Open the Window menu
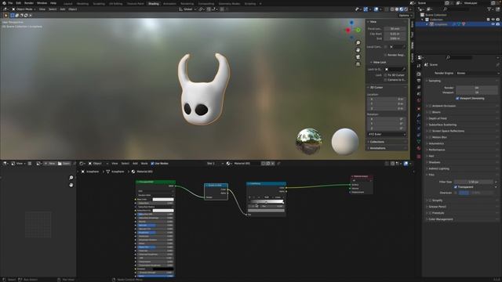The height and width of the screenshot is (282, 502). (x=42, y=3)
